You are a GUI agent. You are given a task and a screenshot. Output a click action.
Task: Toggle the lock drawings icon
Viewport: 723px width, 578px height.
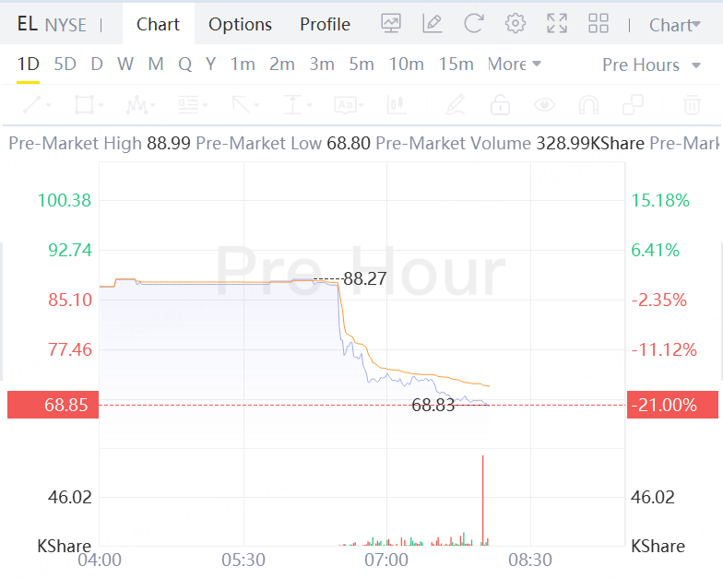point(500,105)
